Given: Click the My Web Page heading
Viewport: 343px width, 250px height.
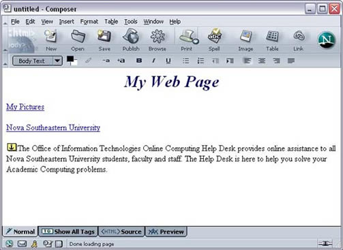Looking at the screenshot, I should (172, 82).
